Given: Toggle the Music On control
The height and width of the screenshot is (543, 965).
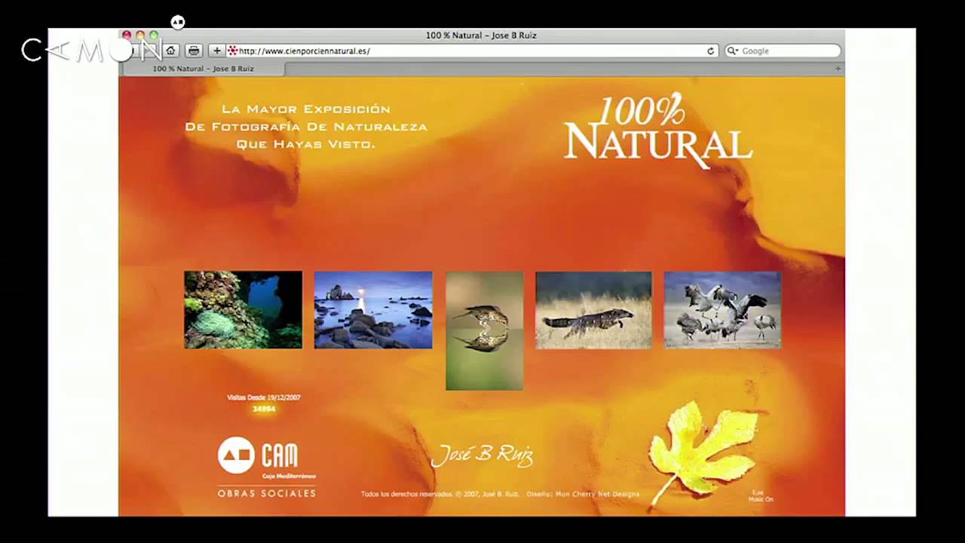Looking at the screenshot, I should (x=761, y=496).
